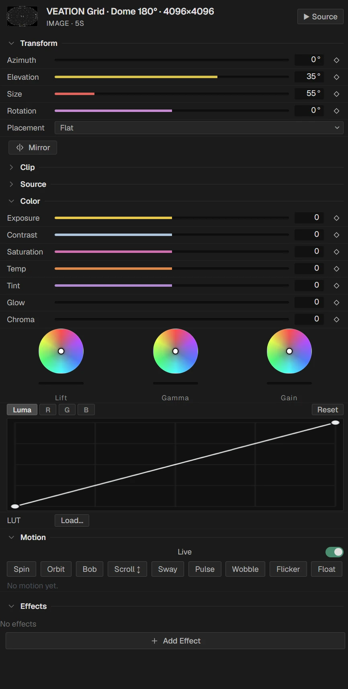Select the B curve channel tab
Image resolution: width=348 pixels, height=689 pixels.
(86, 410)
